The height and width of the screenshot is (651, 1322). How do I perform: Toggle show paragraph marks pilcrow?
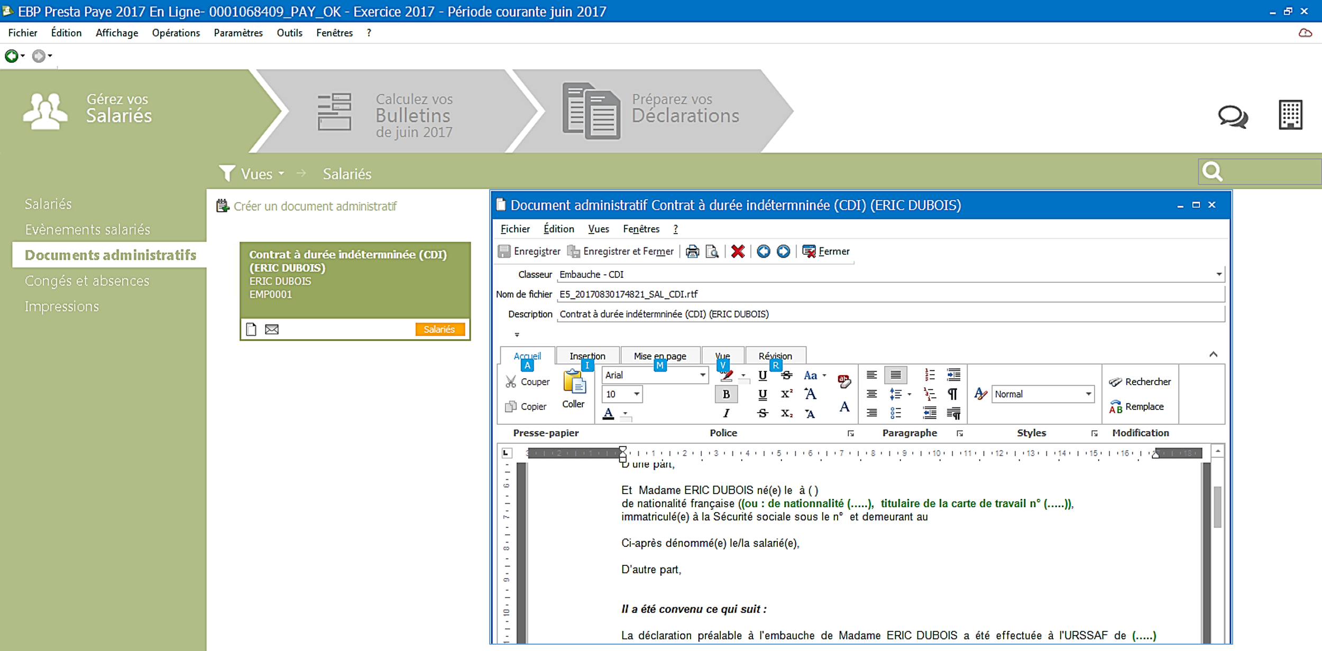click(952, 394)
